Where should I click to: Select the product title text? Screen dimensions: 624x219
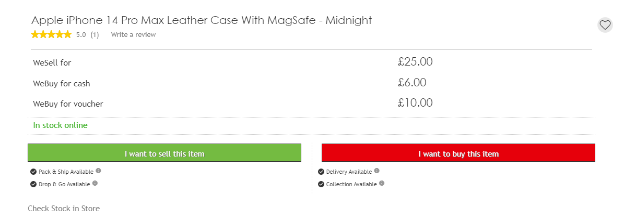[202, 20]
